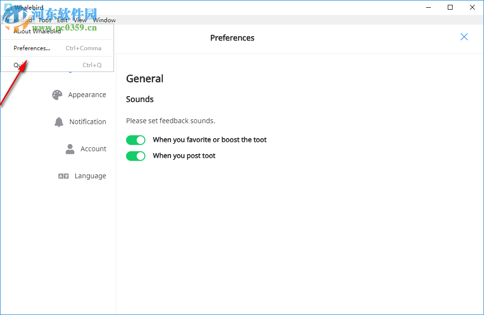This screenshot has width=484, height=315.
Task: Close the Whalebird window from the title bar
Action: (472, 7)
